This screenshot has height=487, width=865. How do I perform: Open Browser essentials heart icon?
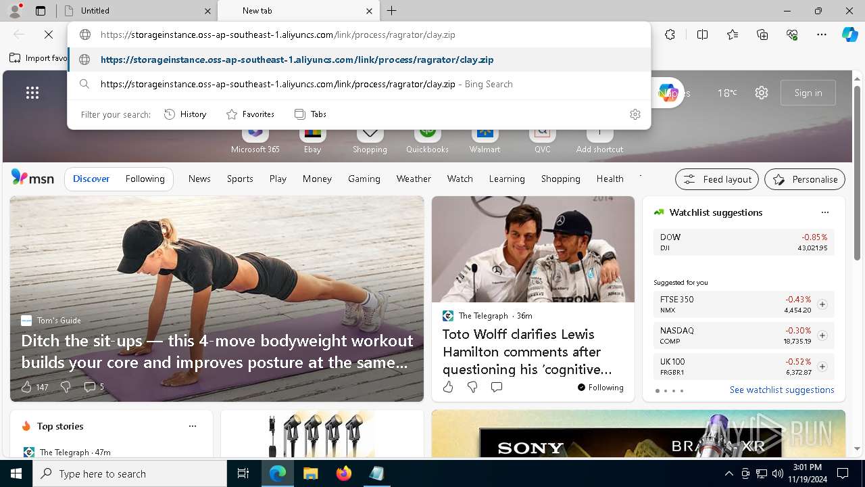[x=792, y=34]
